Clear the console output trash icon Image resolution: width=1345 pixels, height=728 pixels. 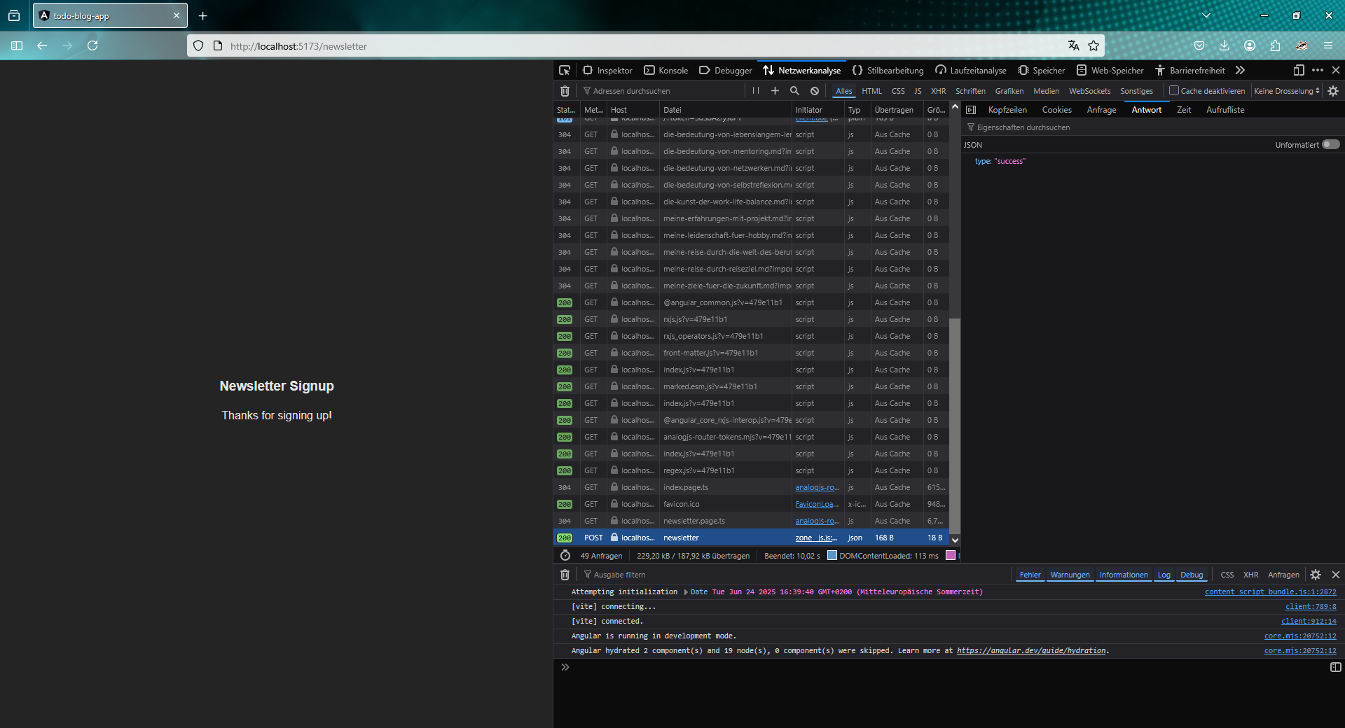coord(565,575)
